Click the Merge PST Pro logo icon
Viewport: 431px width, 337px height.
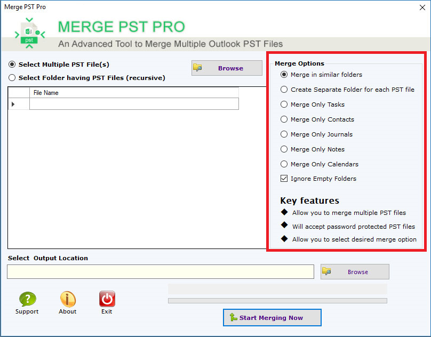pyautogui.click(x=29, y=33)
